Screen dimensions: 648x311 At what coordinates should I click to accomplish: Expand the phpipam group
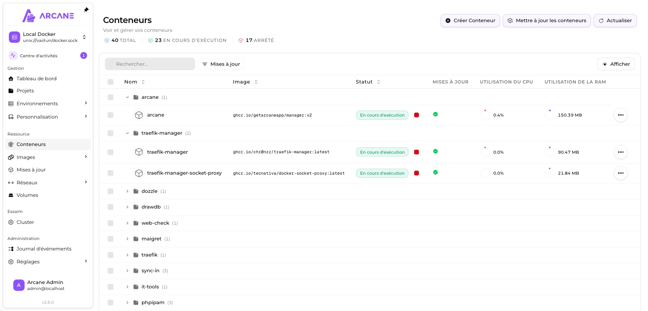click(x=127, y=303)
